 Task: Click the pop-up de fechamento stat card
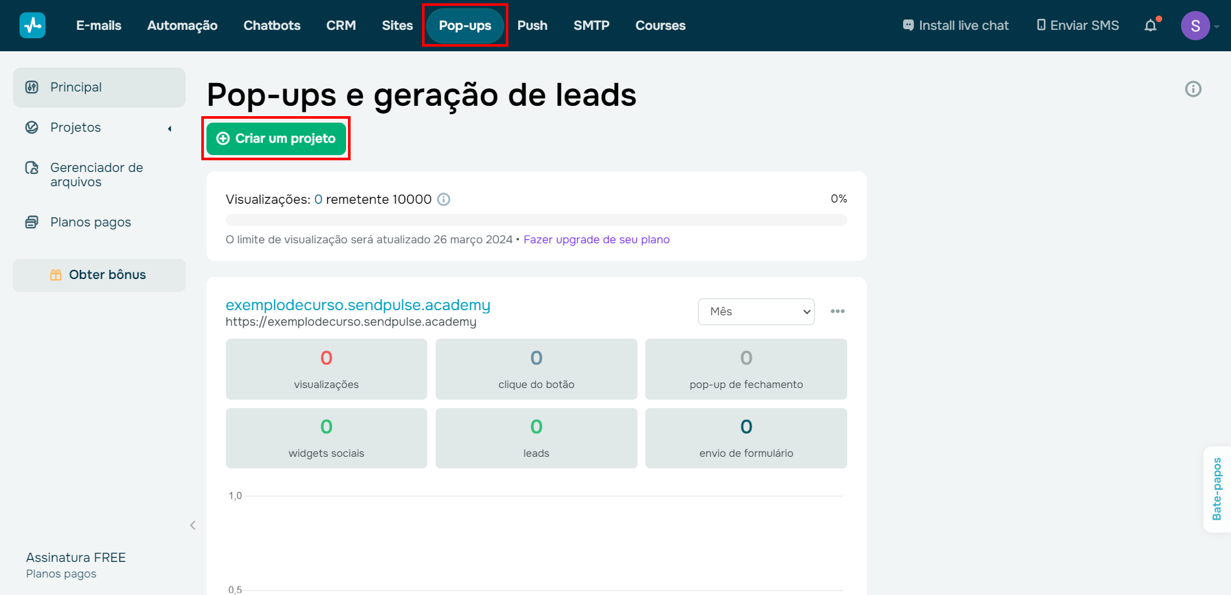tap(746, 369)
